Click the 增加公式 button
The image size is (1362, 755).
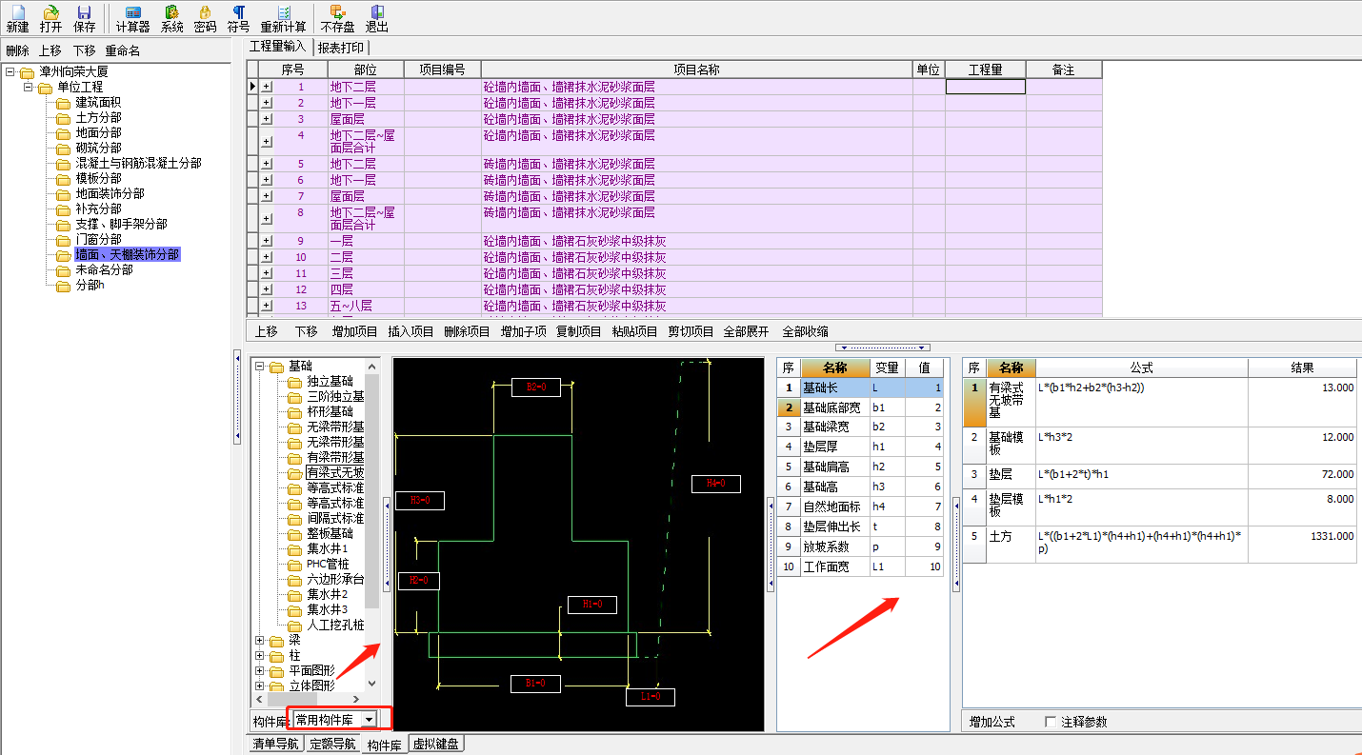(992, 722)
